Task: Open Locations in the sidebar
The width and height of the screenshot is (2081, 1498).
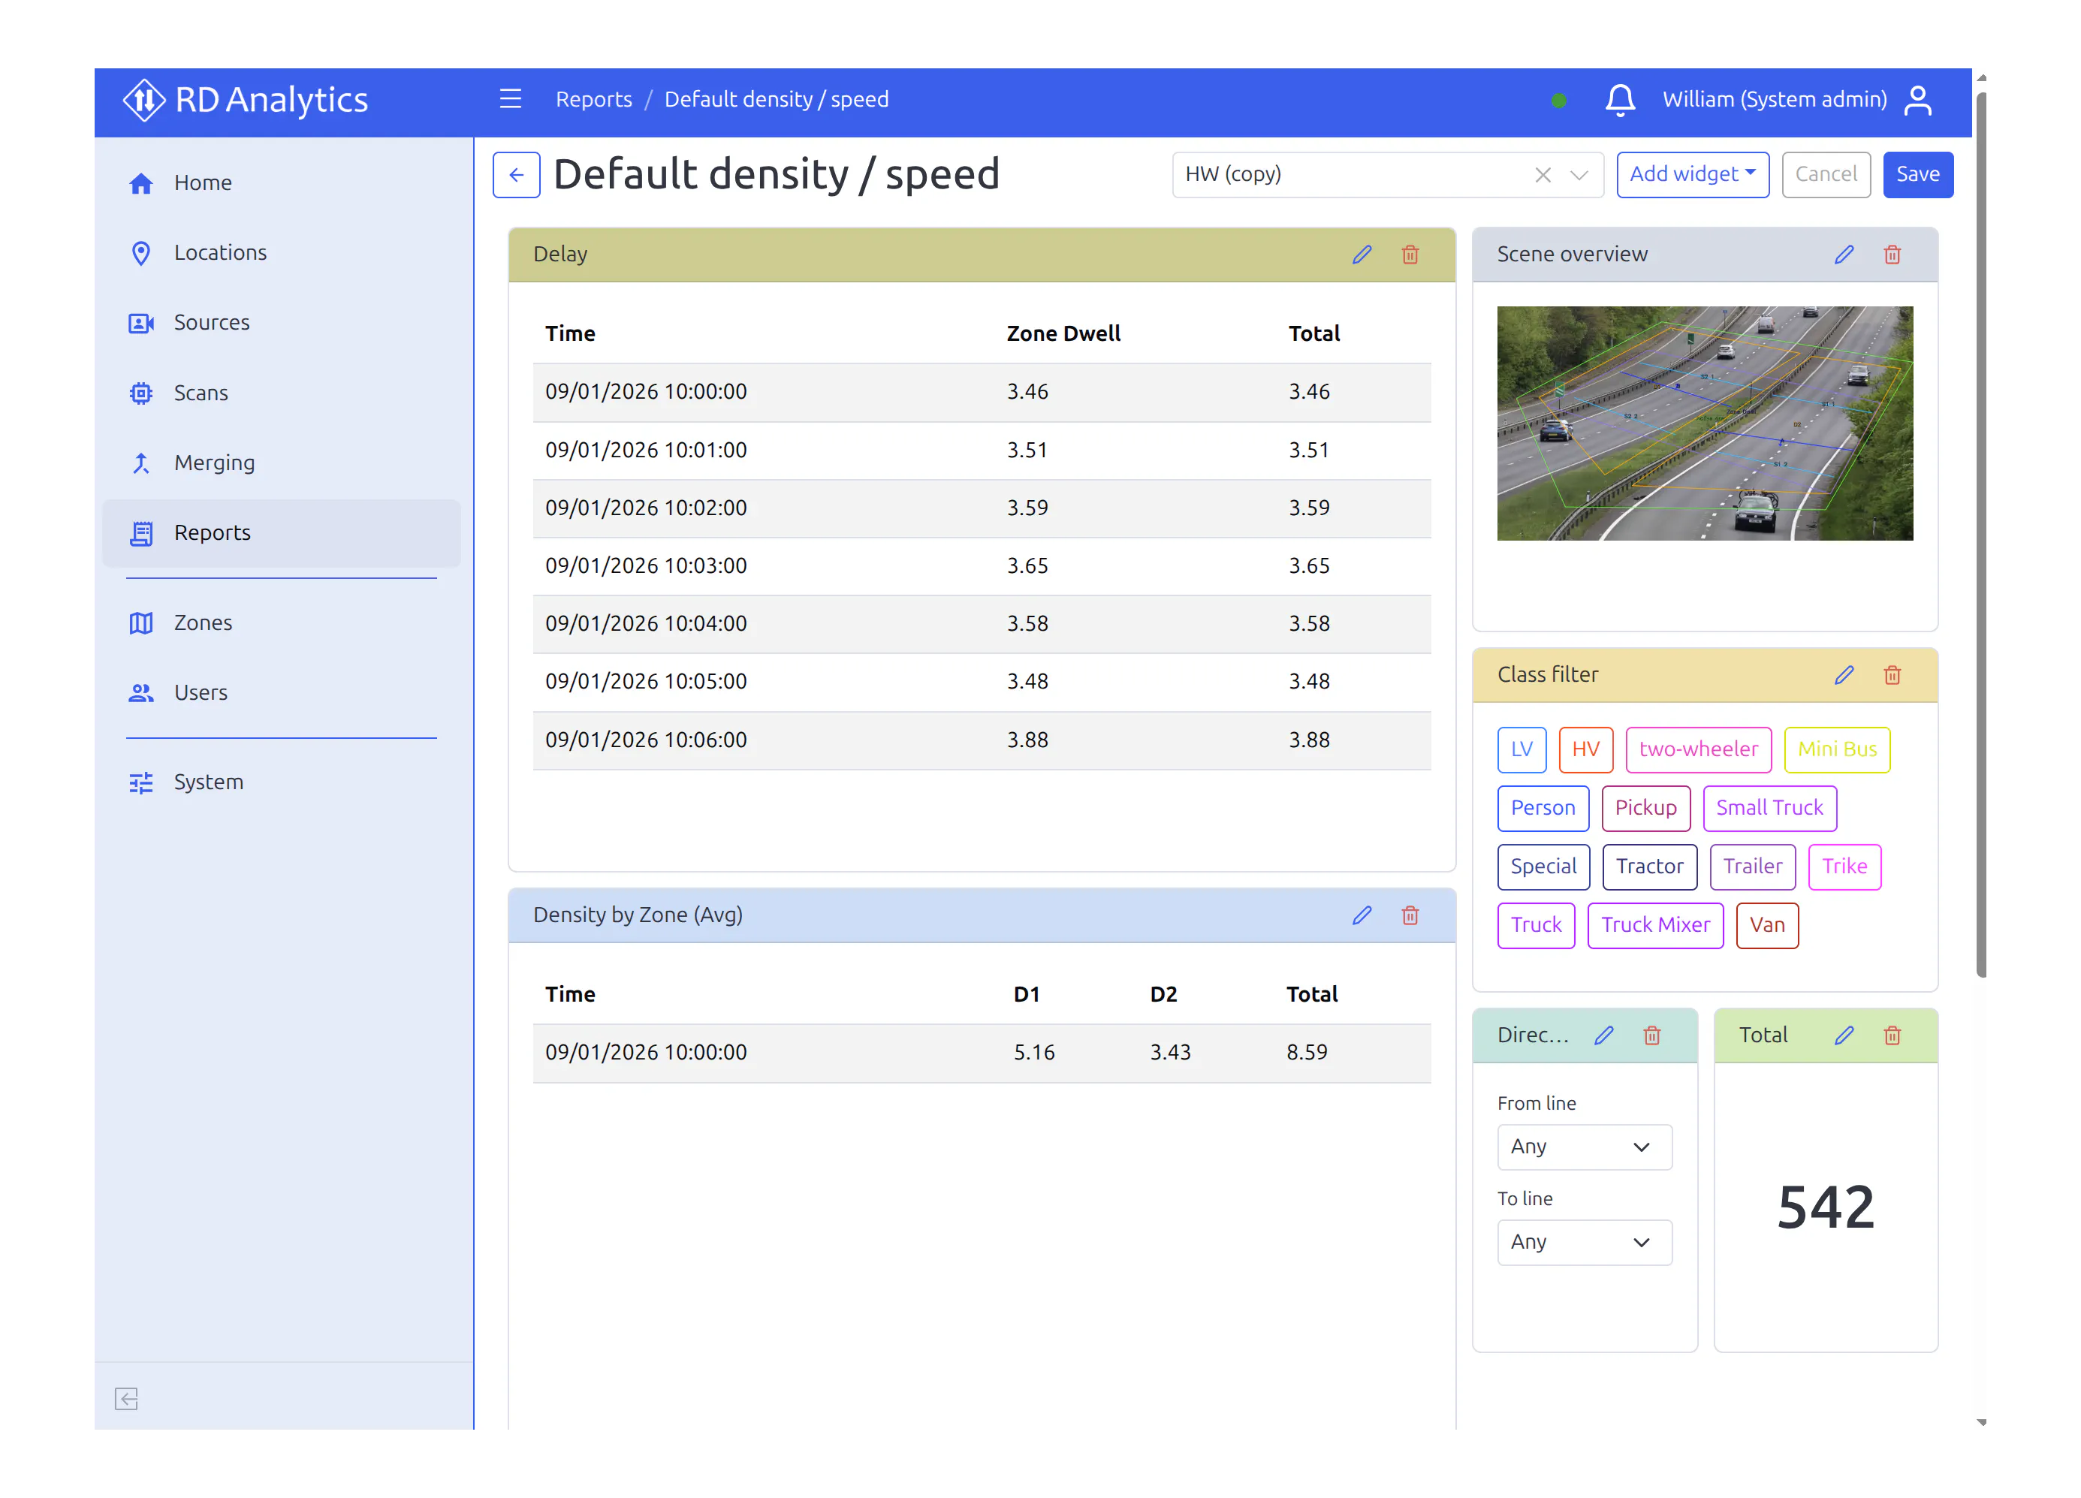Action: coord(282,253)
